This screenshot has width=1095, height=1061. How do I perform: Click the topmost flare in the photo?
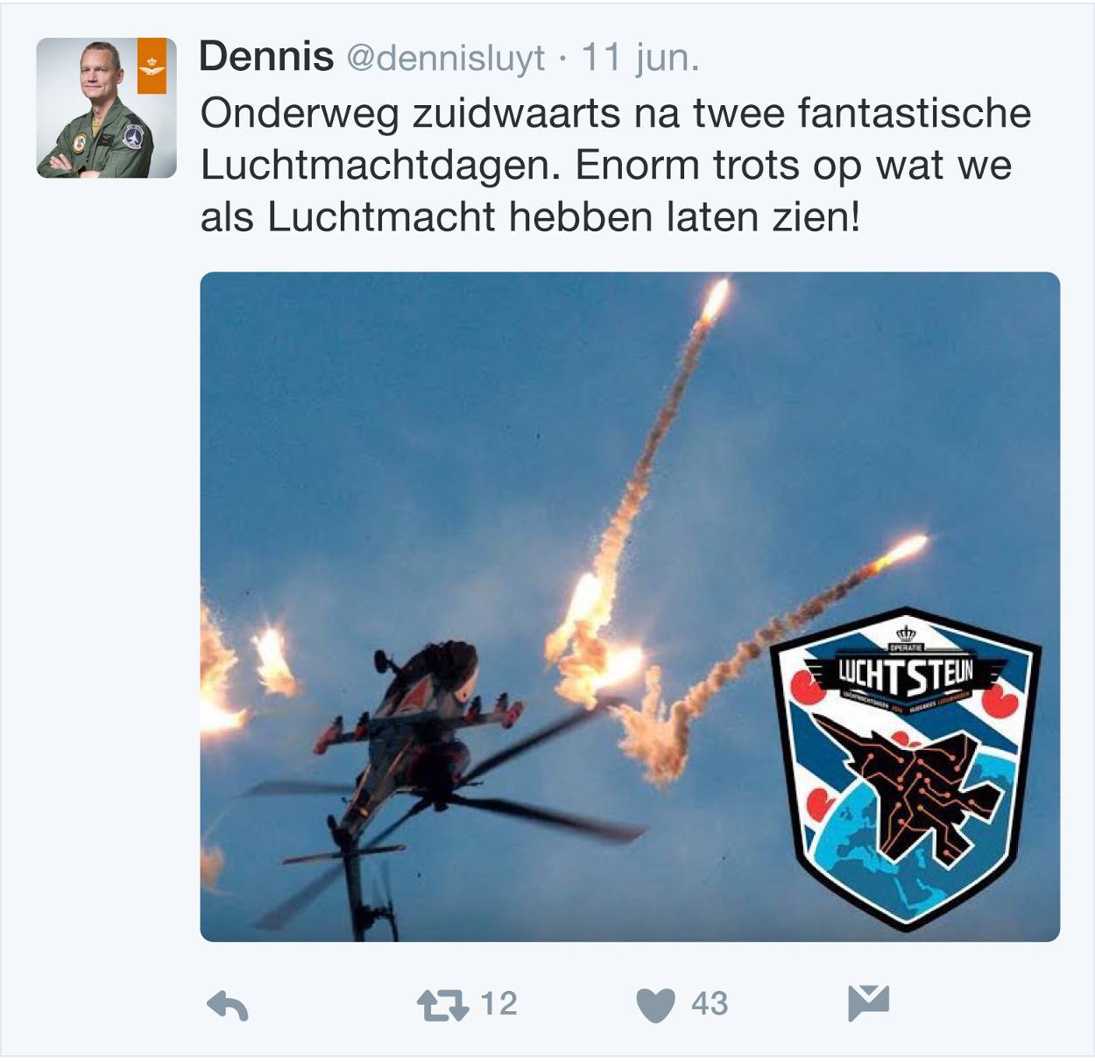coord(716,299)
